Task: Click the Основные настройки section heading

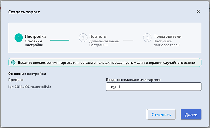Action: 27,74
